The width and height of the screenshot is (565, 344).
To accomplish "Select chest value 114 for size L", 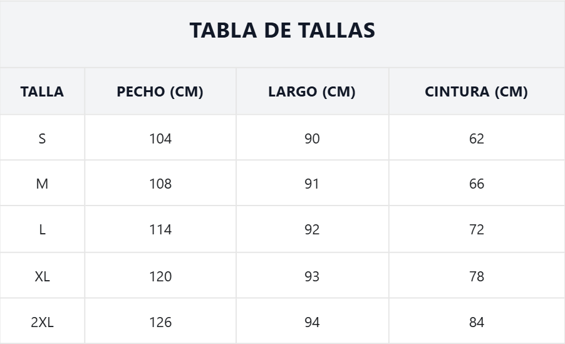I will 160,230.
